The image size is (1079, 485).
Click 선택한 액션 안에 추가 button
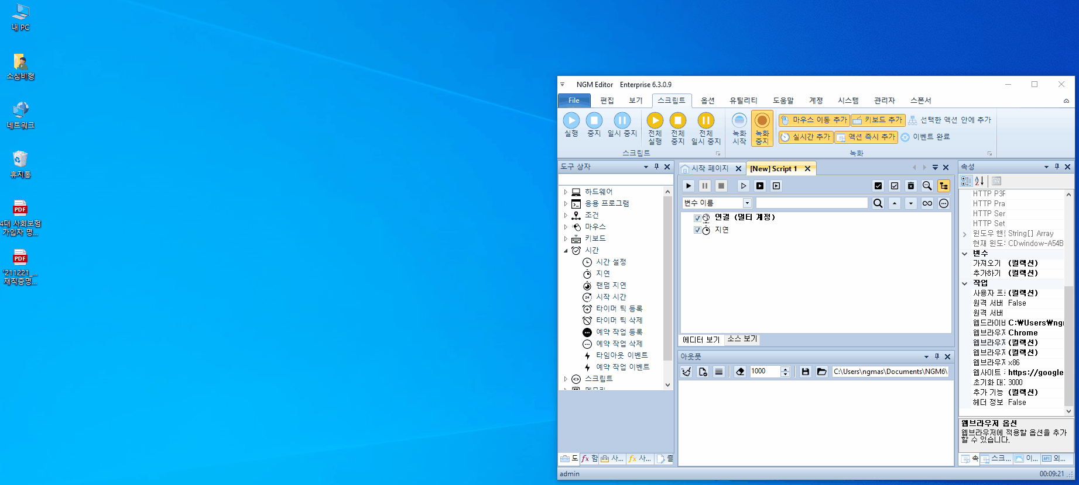[950, 120]
